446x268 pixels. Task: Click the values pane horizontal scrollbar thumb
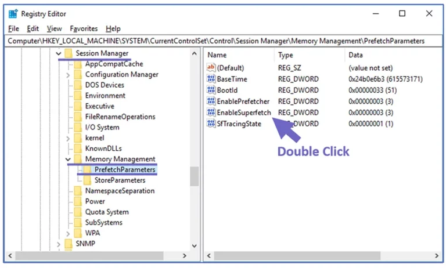click(x=297, y=255)
